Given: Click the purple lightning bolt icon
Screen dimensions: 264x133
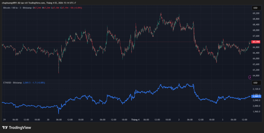Looking at the screenshot, I should coord(250,77).
